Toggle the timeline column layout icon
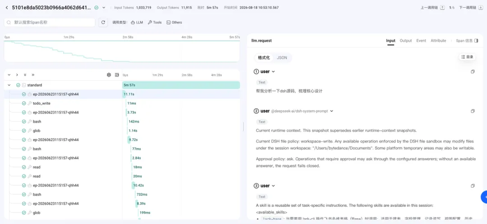This screenshot has height=224, width=487. click(x=117, y=75)
